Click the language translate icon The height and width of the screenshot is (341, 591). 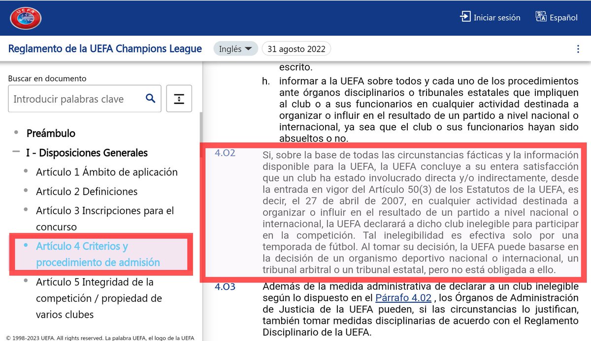(541, 17)
